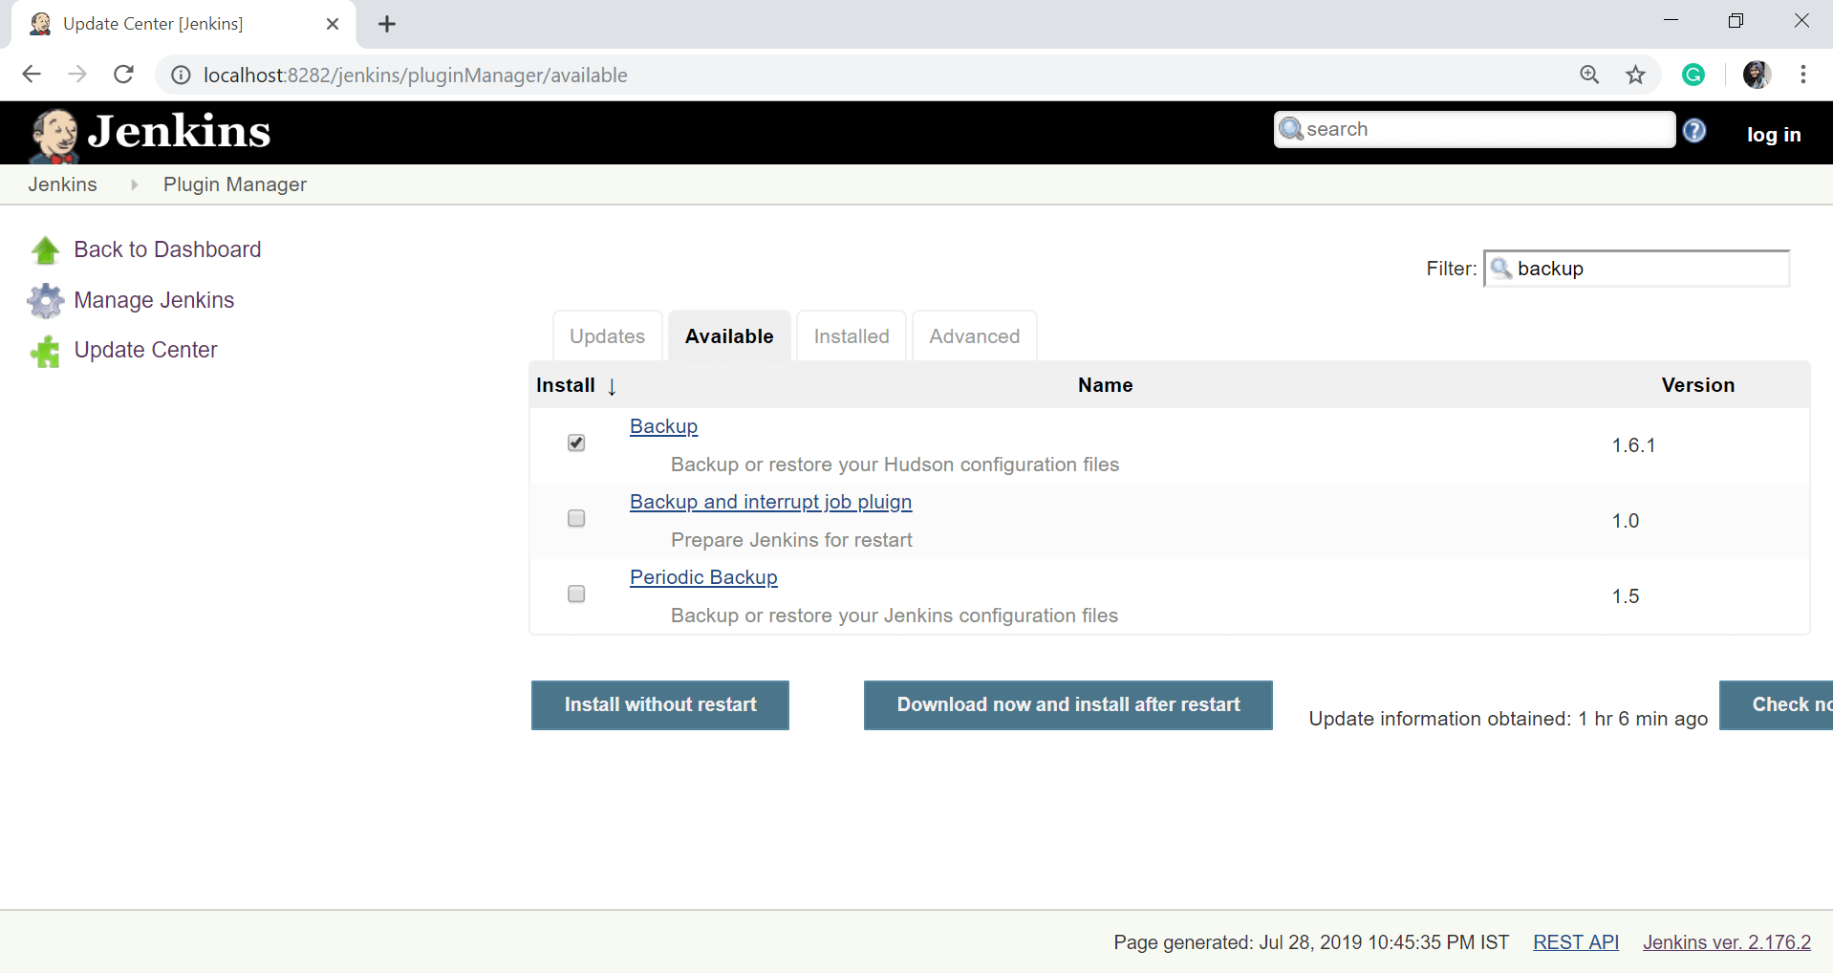Click the Version column header
Screen dimensions: 1833x973
pos(1697,385)
